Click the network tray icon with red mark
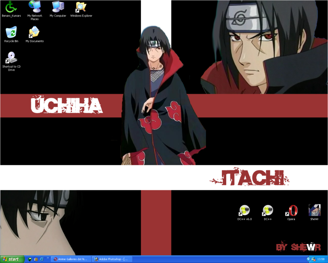The height and width of the screenshot is (263, 328). pos(313,259)
